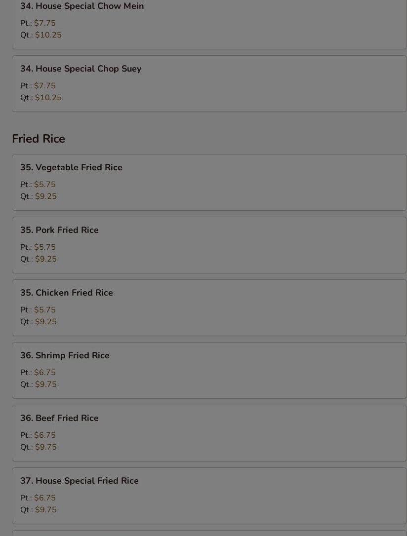Open House Special Fried Rice item
407x536 pixels.
(x=79, y=481)
